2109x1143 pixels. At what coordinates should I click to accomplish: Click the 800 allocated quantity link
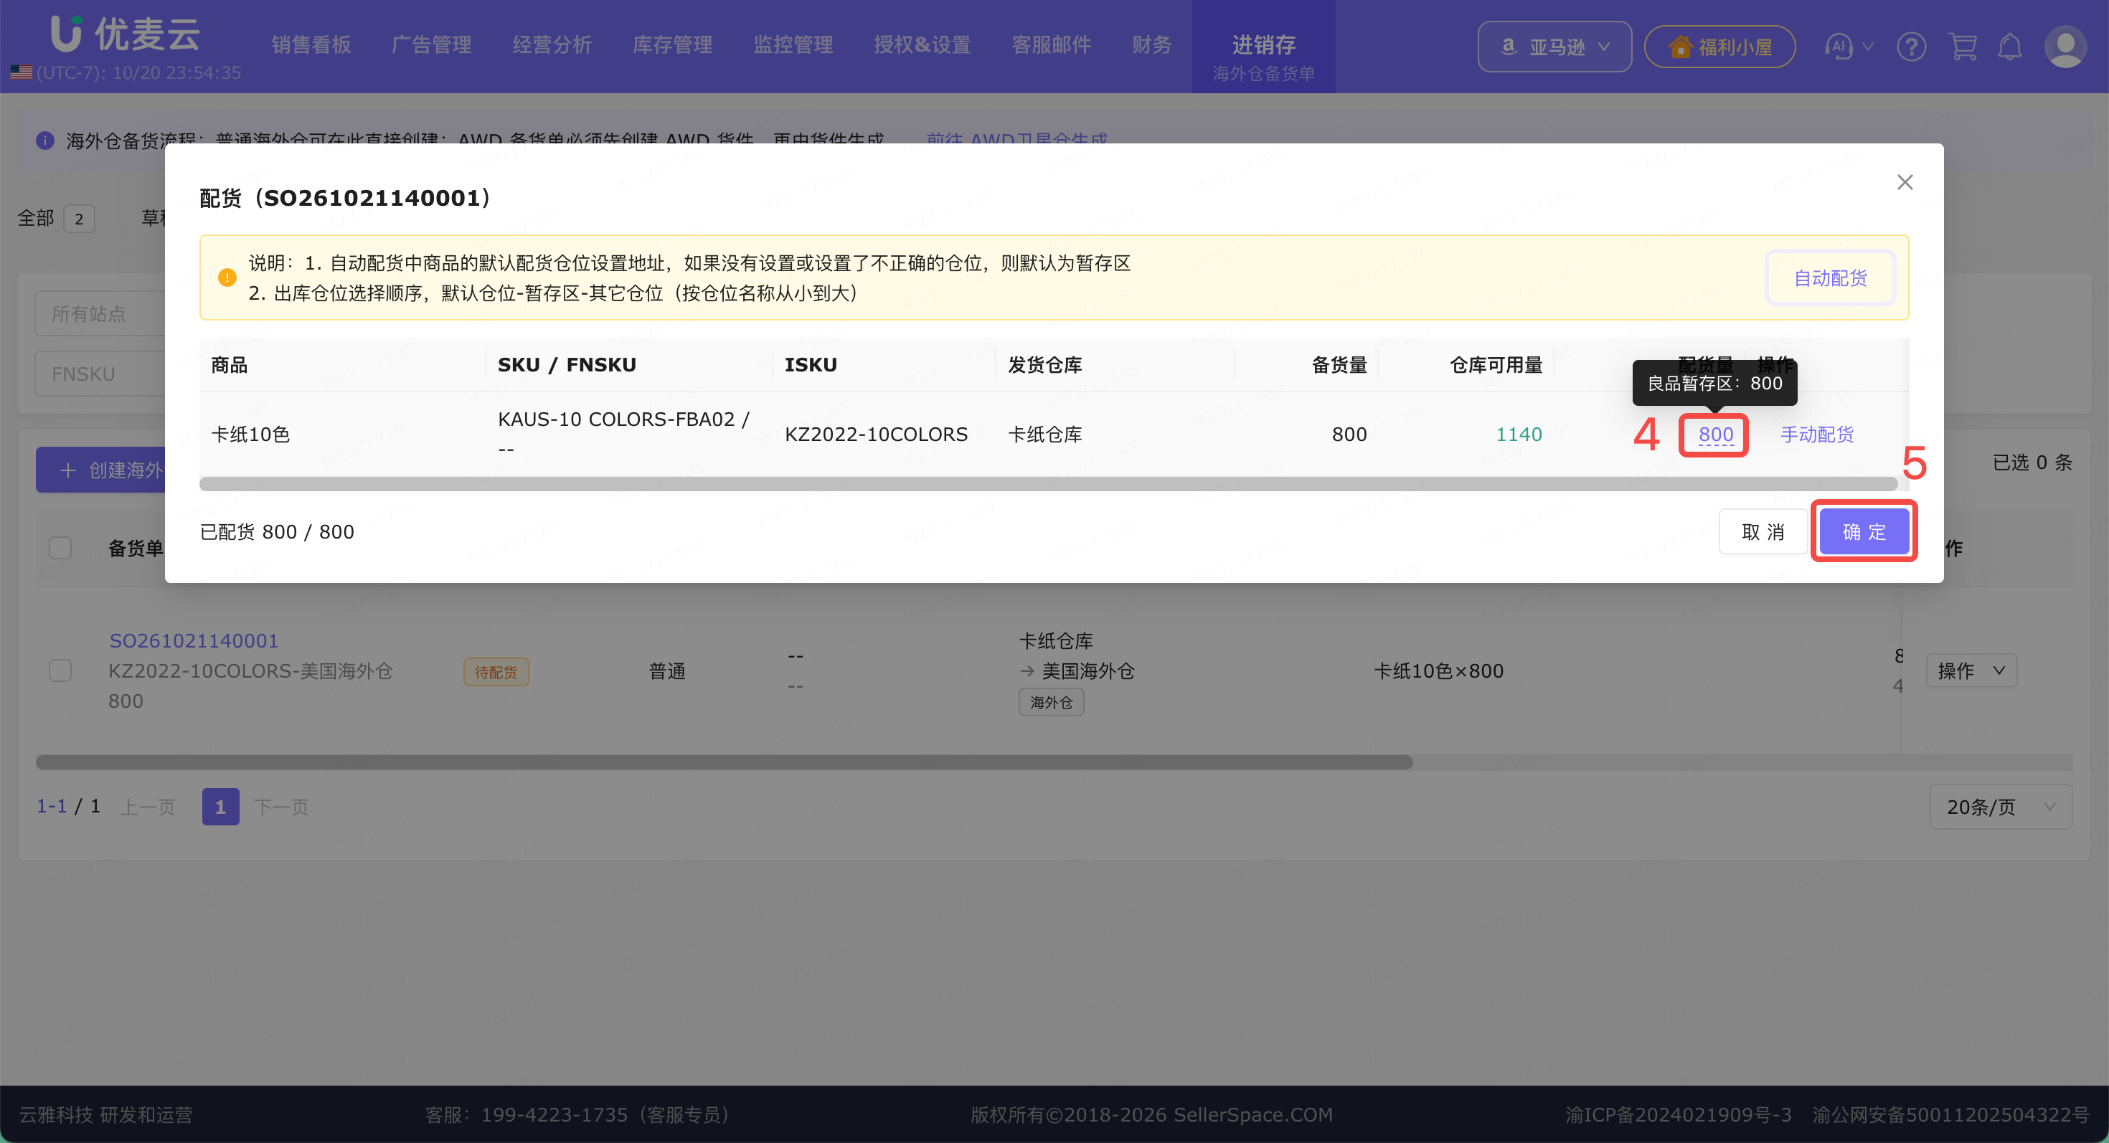[1715, 435]
